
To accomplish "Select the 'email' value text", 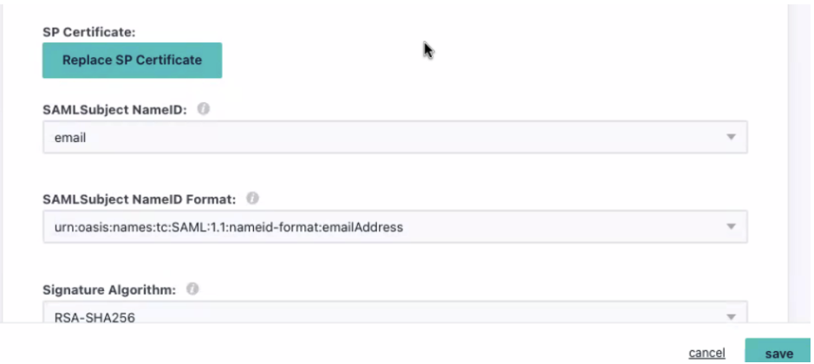I will (x=70, y=138).
